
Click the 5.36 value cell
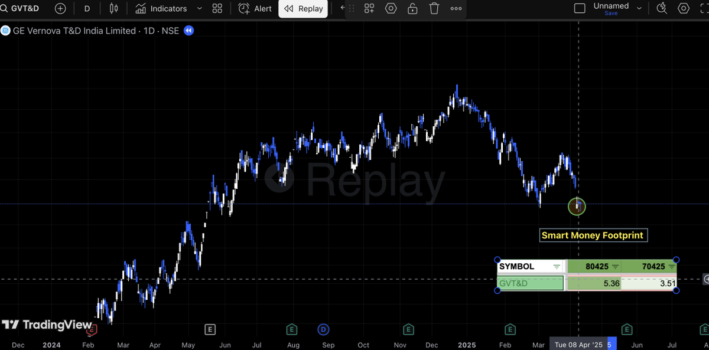(594, 283)
